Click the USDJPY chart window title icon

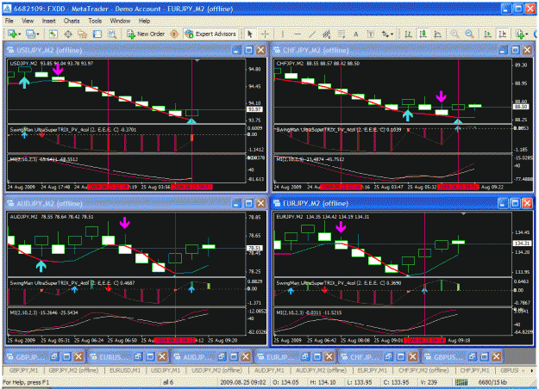tap(10, 50)
